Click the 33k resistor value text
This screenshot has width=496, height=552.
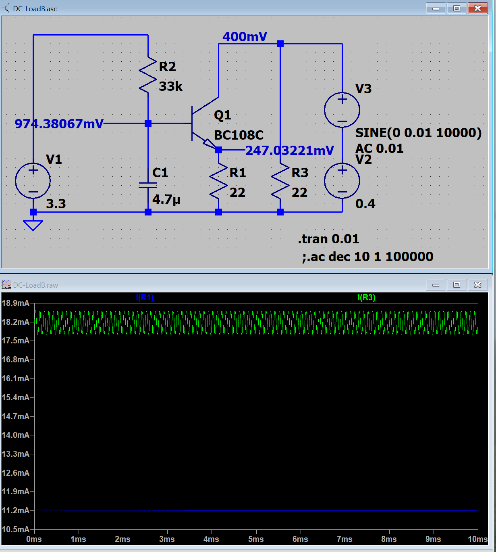(170, 86)
